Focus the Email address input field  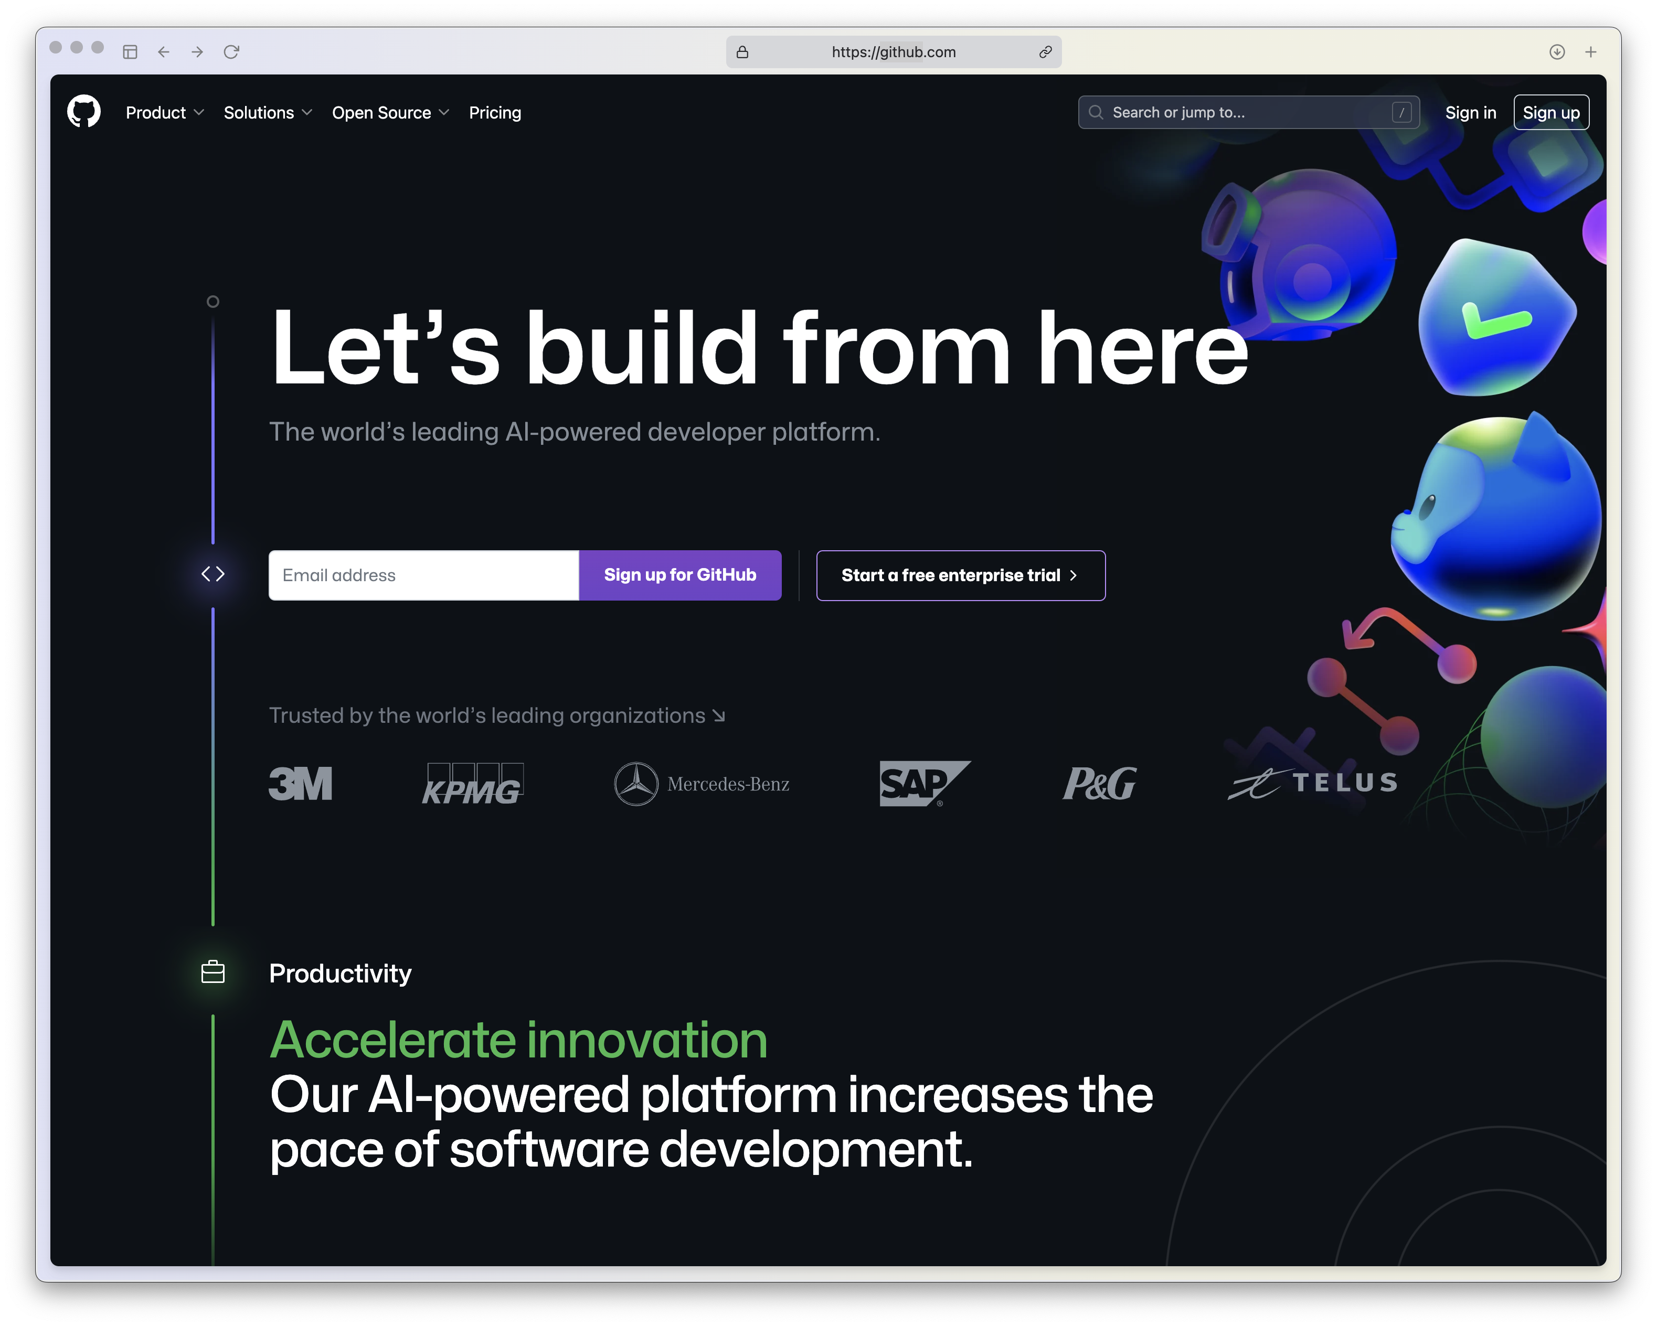tap(423, 575)
